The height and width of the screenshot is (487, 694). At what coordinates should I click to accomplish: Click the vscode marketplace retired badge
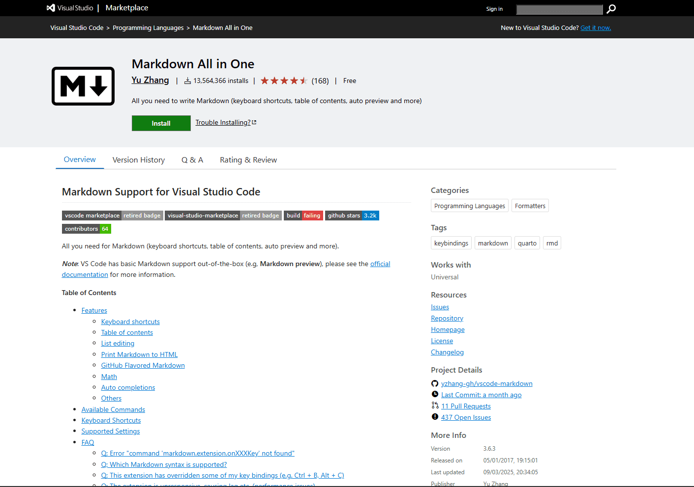click(112, 216)
